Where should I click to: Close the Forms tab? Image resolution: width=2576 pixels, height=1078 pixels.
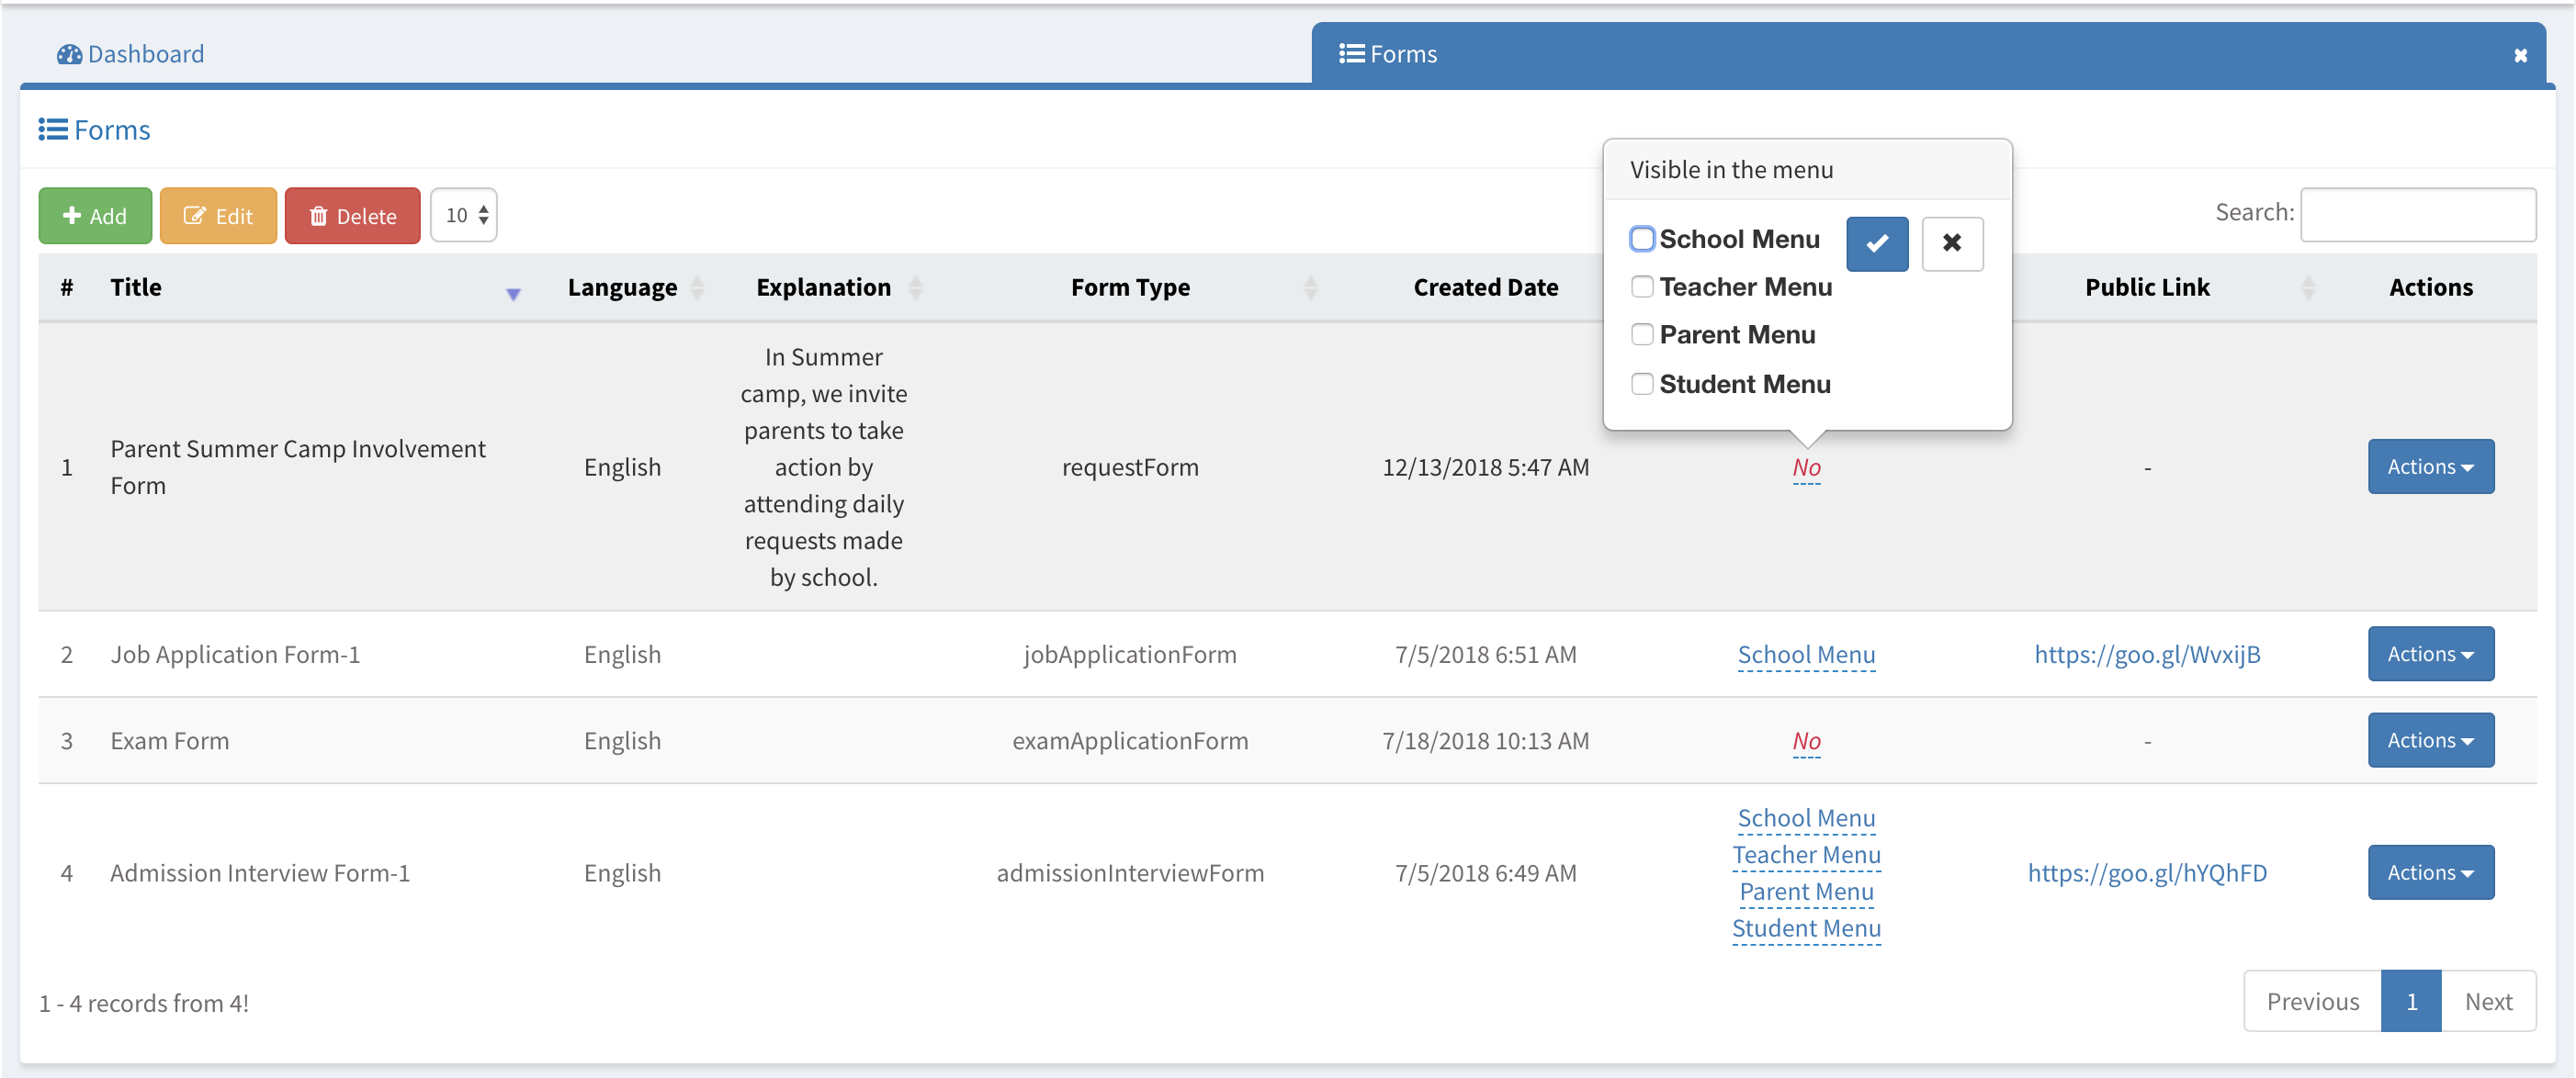(2520, 56)
